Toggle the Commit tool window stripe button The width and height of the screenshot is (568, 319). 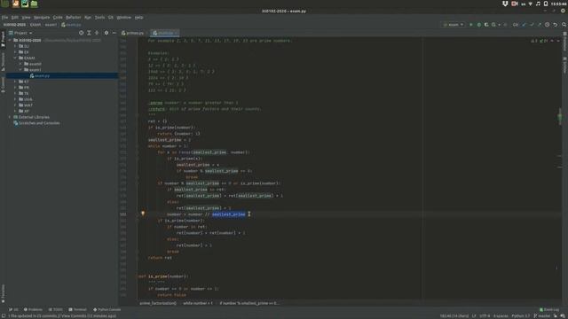click(x=3, y=85)
